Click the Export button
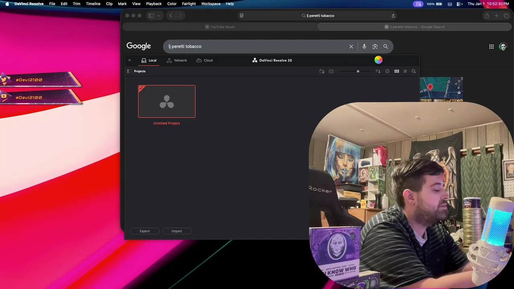This screenshot has height=289, width=514. [145, 231]
